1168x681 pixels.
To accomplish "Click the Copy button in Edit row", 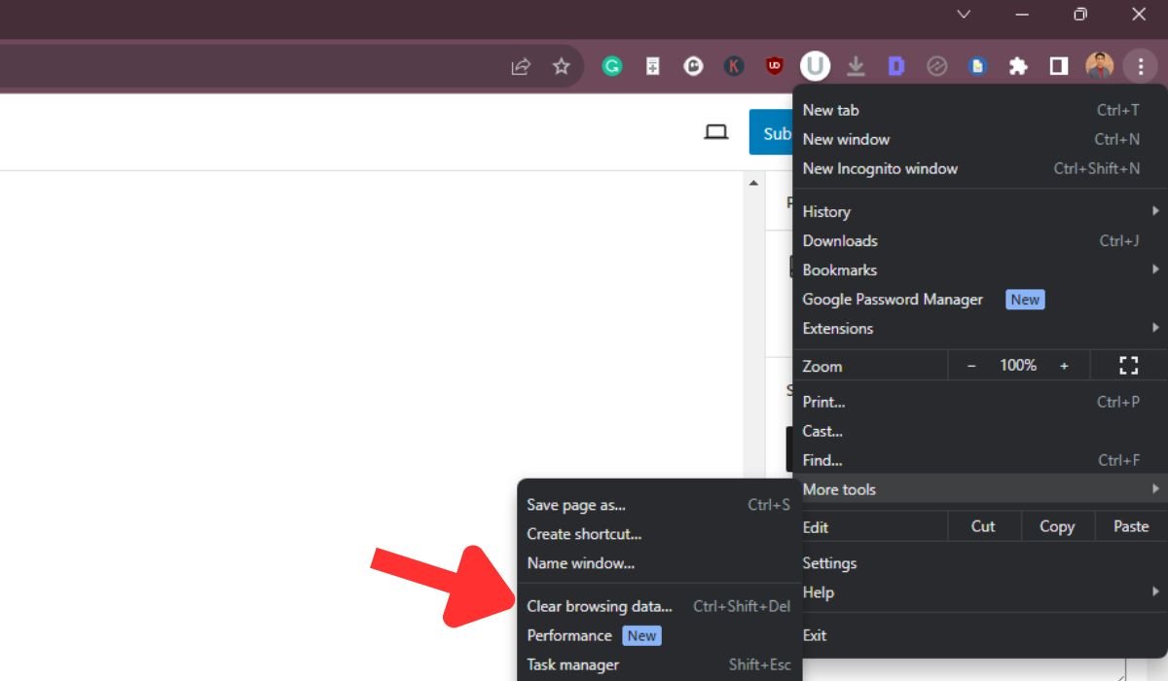I will click(x=1056, y=526).
